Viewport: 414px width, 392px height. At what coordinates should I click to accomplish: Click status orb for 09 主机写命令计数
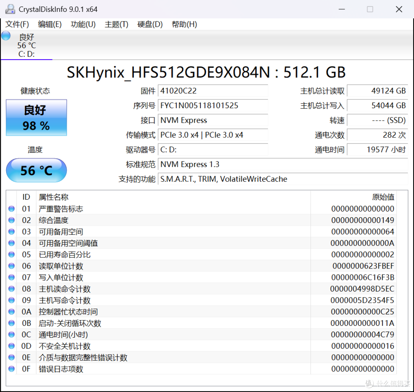pos(11,300)
